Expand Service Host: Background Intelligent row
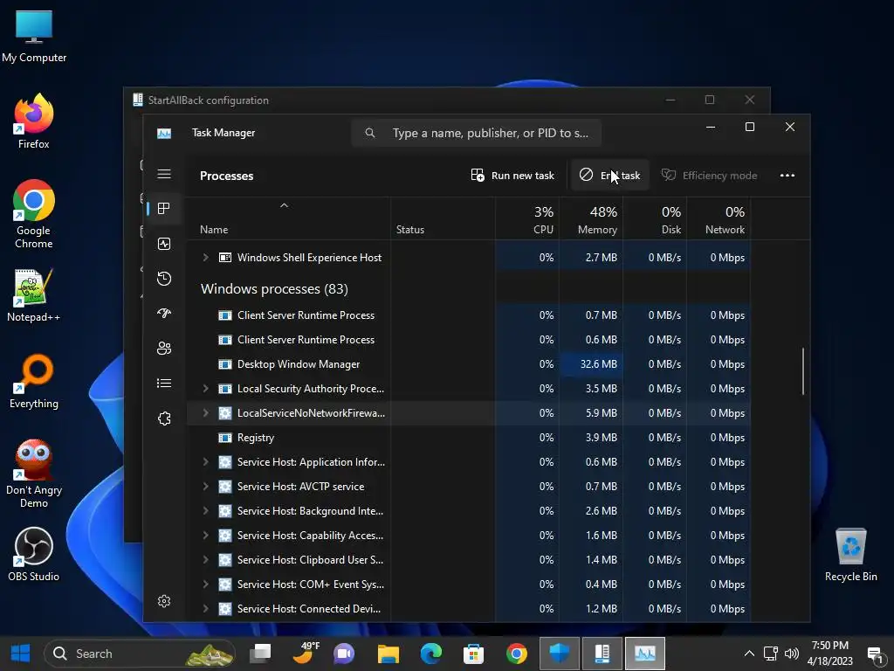Viewport: 894px width, 671px height. coord(205,511)
